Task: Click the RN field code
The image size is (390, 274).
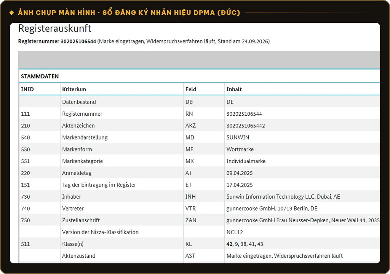Action: (x=189, y=114)
